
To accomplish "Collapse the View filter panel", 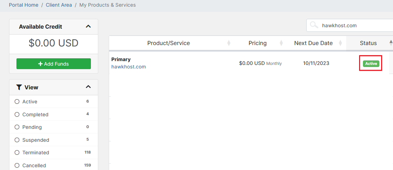I will [x=88, y=87].
